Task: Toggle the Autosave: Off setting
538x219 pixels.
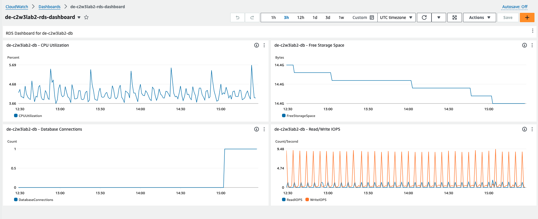Action: 515,7
